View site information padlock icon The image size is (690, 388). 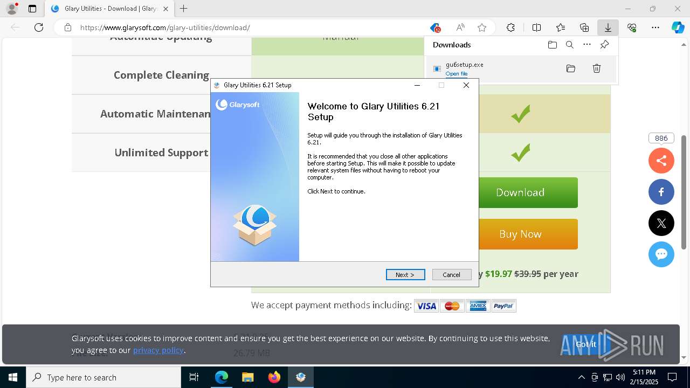point(67,27)
